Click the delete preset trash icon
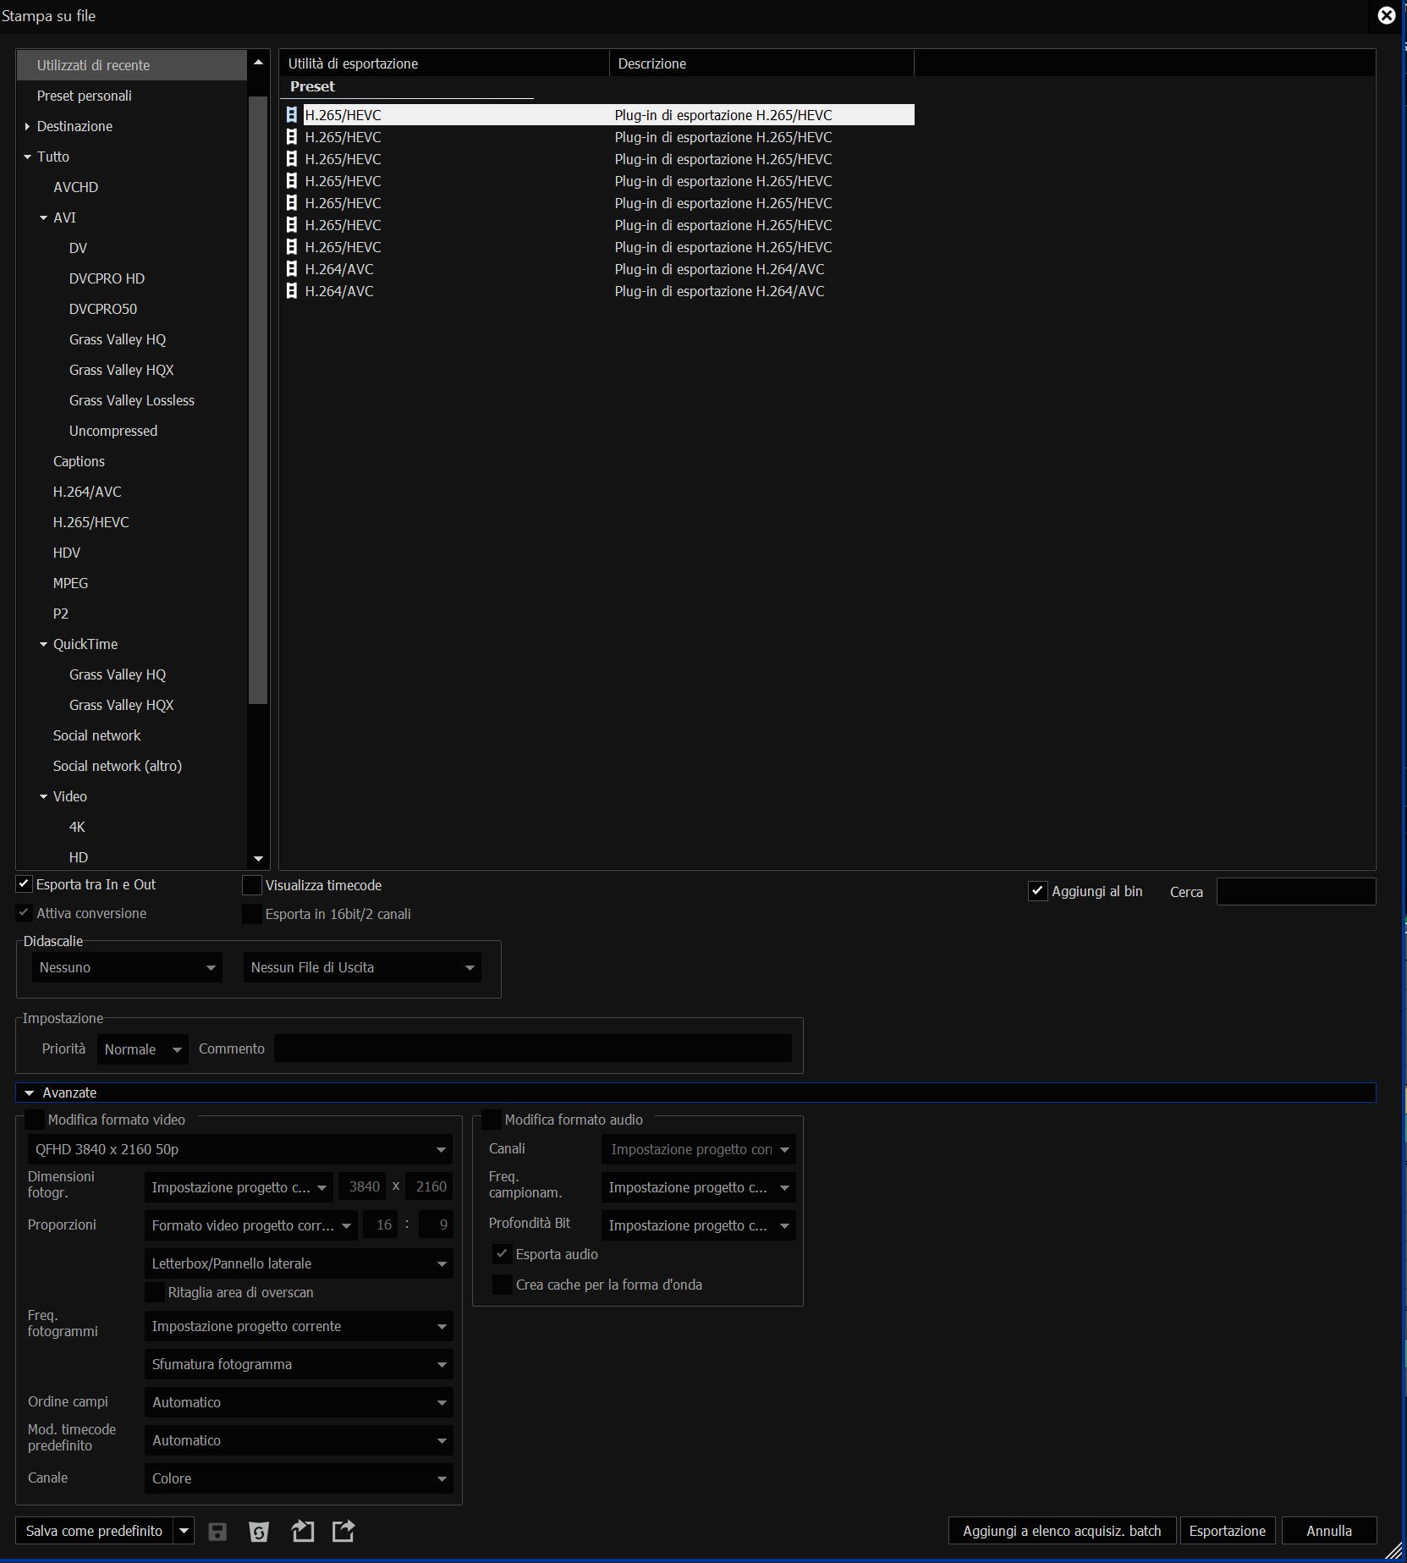Screen dimensions: 1407x1563 (x=259, y=1531)
